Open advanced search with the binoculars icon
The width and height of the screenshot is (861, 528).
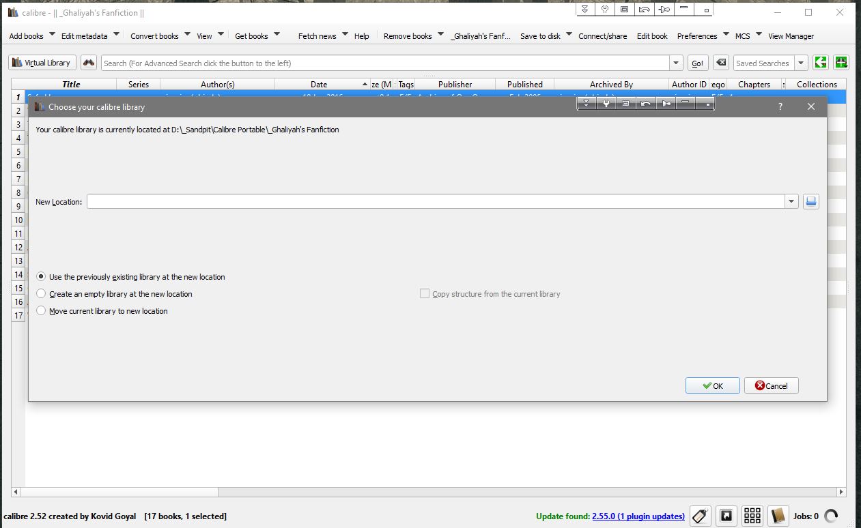point(89,63)
